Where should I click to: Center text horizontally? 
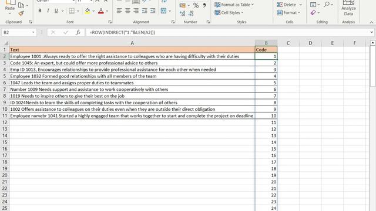[x=127, y=11]
